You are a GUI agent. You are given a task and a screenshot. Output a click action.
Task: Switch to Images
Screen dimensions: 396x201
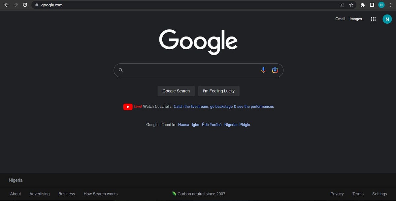(x=356, y=19)
